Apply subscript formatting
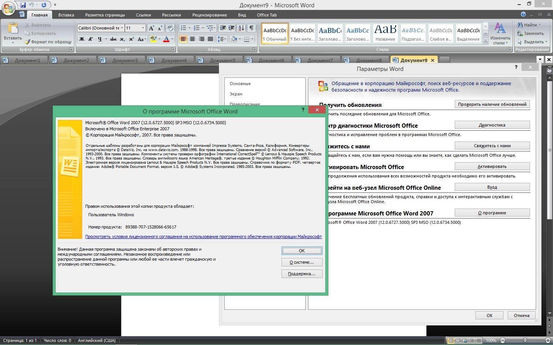The height and width of the screenshot is (345, 553). pos(122,39)
